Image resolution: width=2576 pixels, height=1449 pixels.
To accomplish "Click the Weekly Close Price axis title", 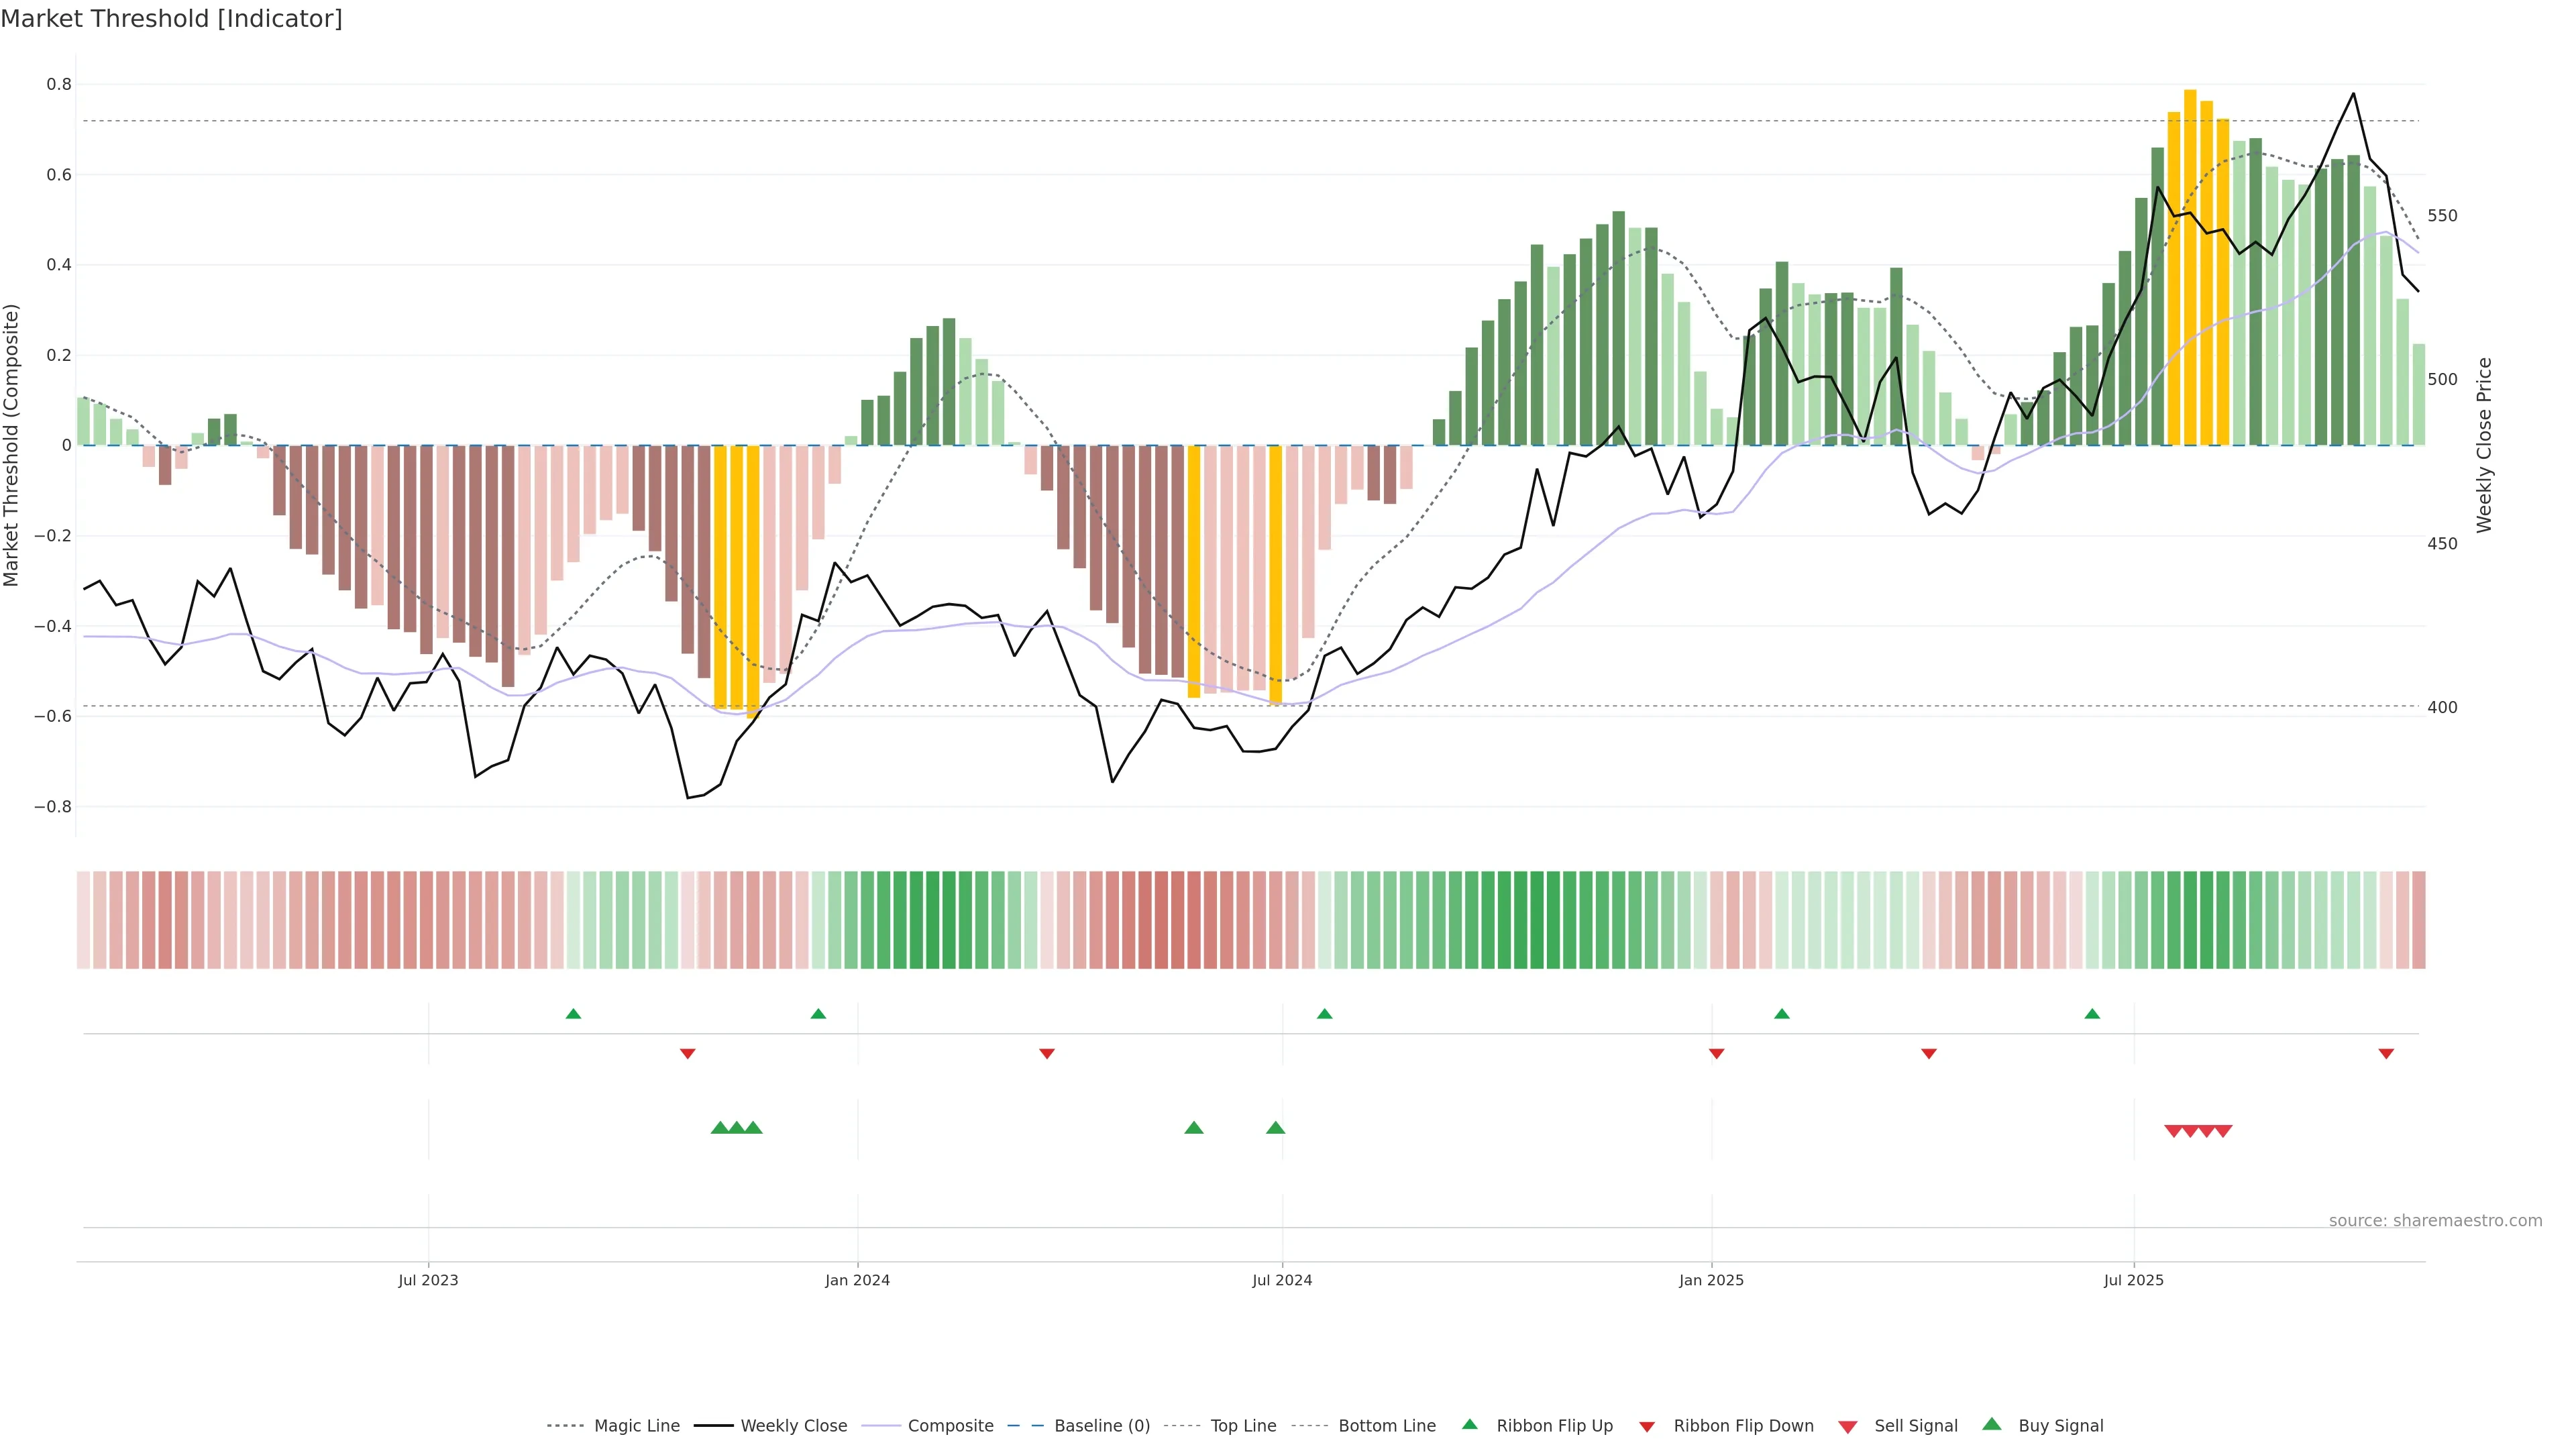I will pos(2484,445).
